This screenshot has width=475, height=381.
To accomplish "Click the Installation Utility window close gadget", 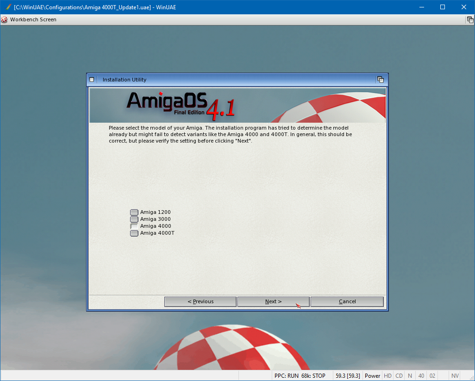I will click(x=92, y=80).
